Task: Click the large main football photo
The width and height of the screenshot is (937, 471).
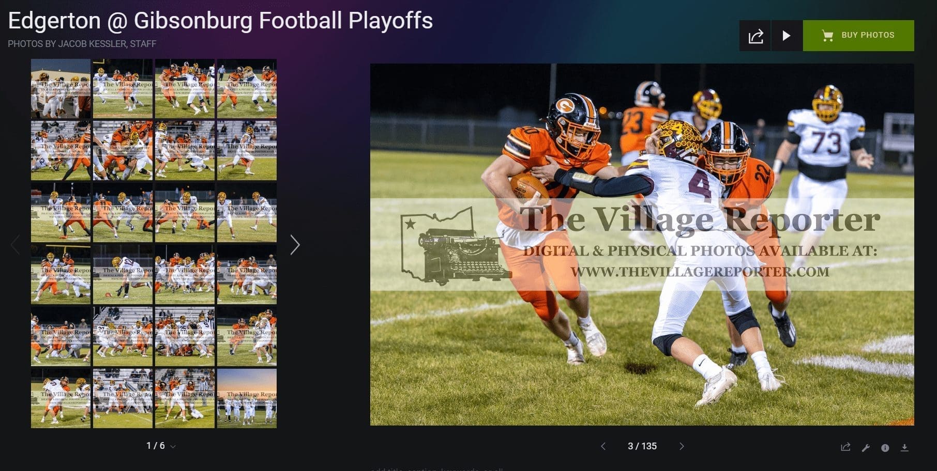Action: (x=642, y=244)
